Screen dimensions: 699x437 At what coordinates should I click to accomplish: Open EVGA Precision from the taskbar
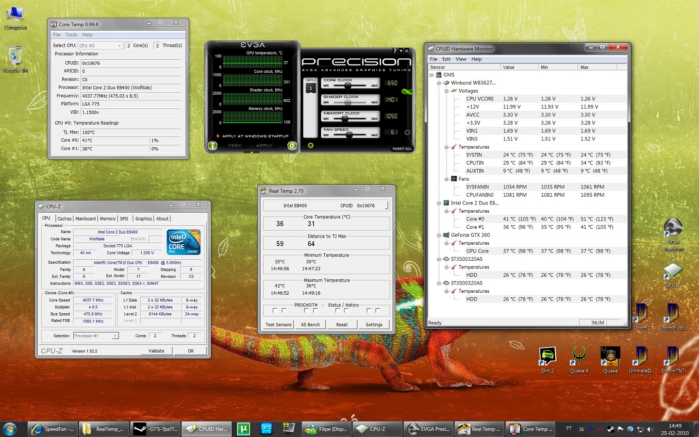[x=429, y=429]
